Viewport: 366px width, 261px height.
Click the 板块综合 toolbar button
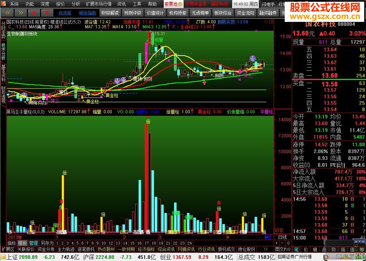[x=223, y=13]
